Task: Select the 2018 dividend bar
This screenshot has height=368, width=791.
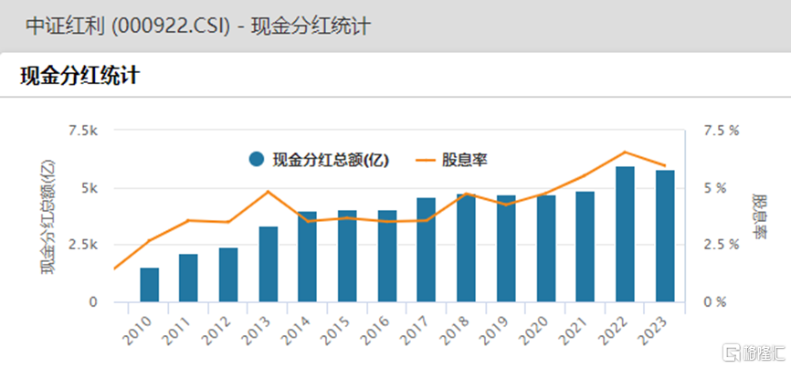Action: pyautogui.click(x=467, y=247)
